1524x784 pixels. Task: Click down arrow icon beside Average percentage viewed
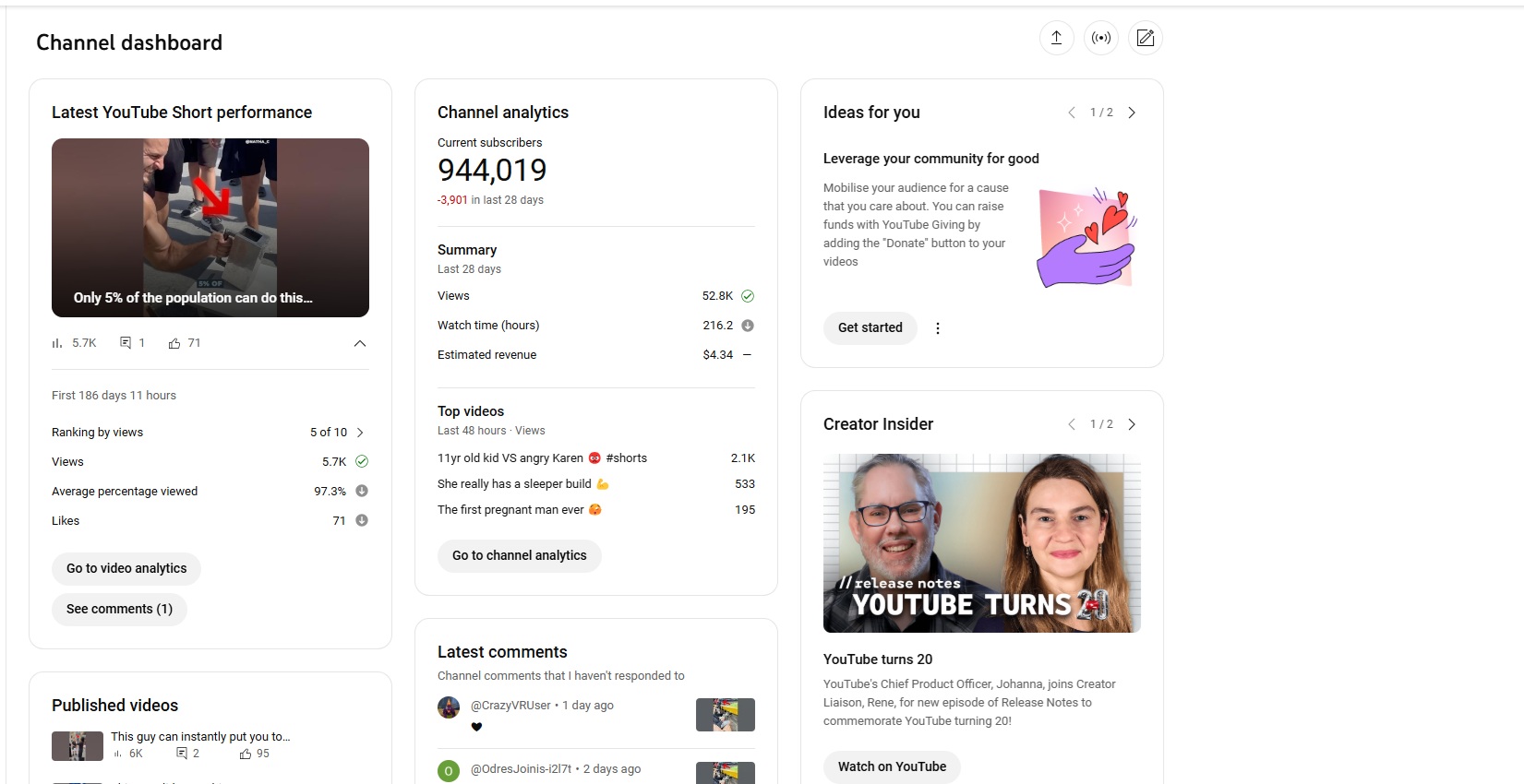[362, 491]
